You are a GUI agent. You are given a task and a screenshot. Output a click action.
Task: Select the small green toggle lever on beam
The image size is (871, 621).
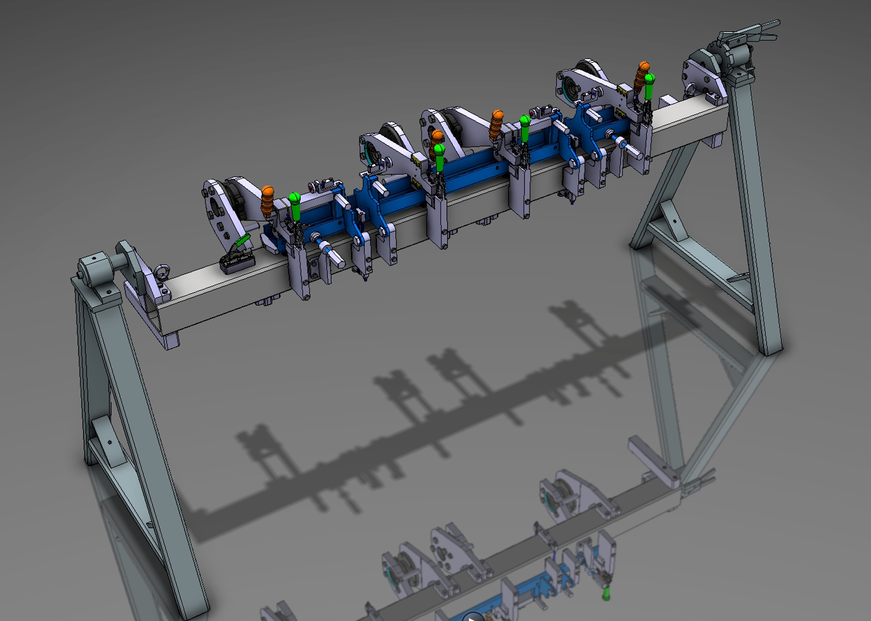tap(242, 241)
